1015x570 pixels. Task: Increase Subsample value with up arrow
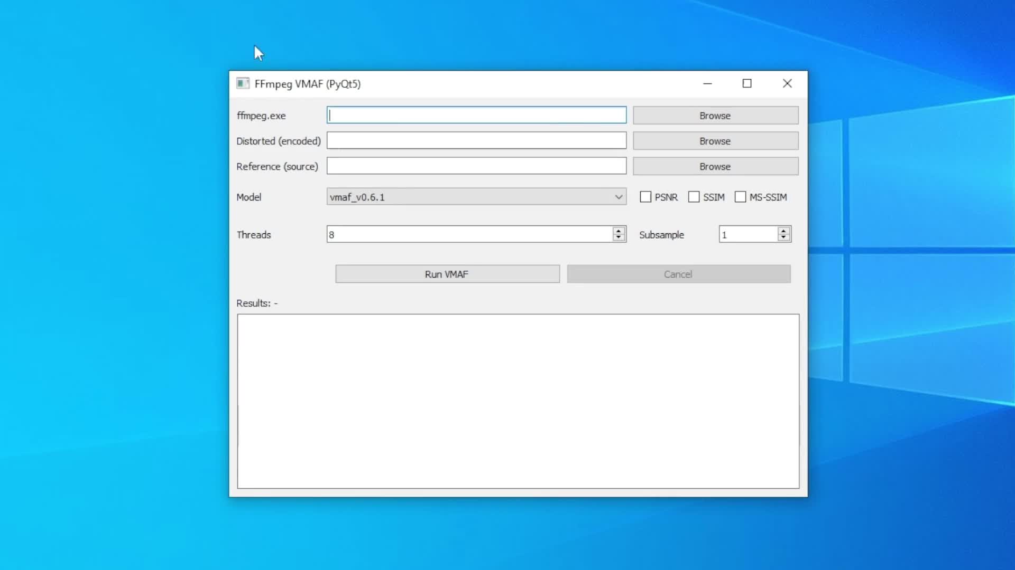pyautogui.click(x=783, y=231)
